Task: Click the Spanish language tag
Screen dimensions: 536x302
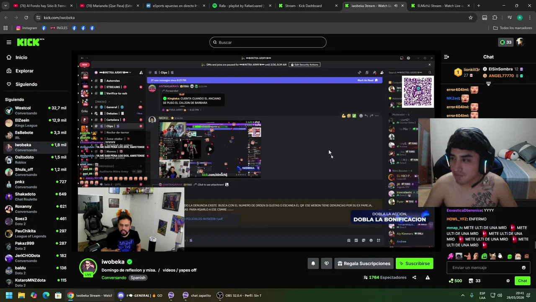Action: (138, 278)
